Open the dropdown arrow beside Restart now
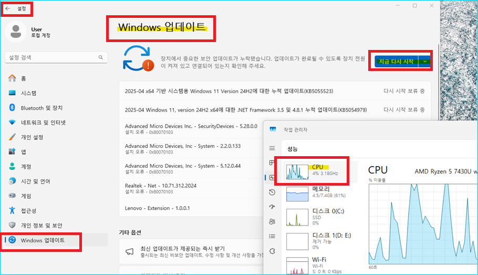This screenshot has height=275, width=478. [x=424, y=62]
